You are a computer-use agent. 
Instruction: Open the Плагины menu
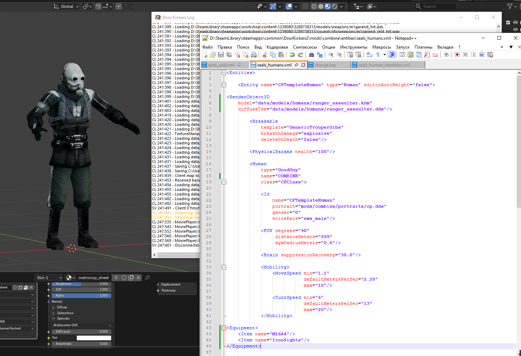coord(423,47)
